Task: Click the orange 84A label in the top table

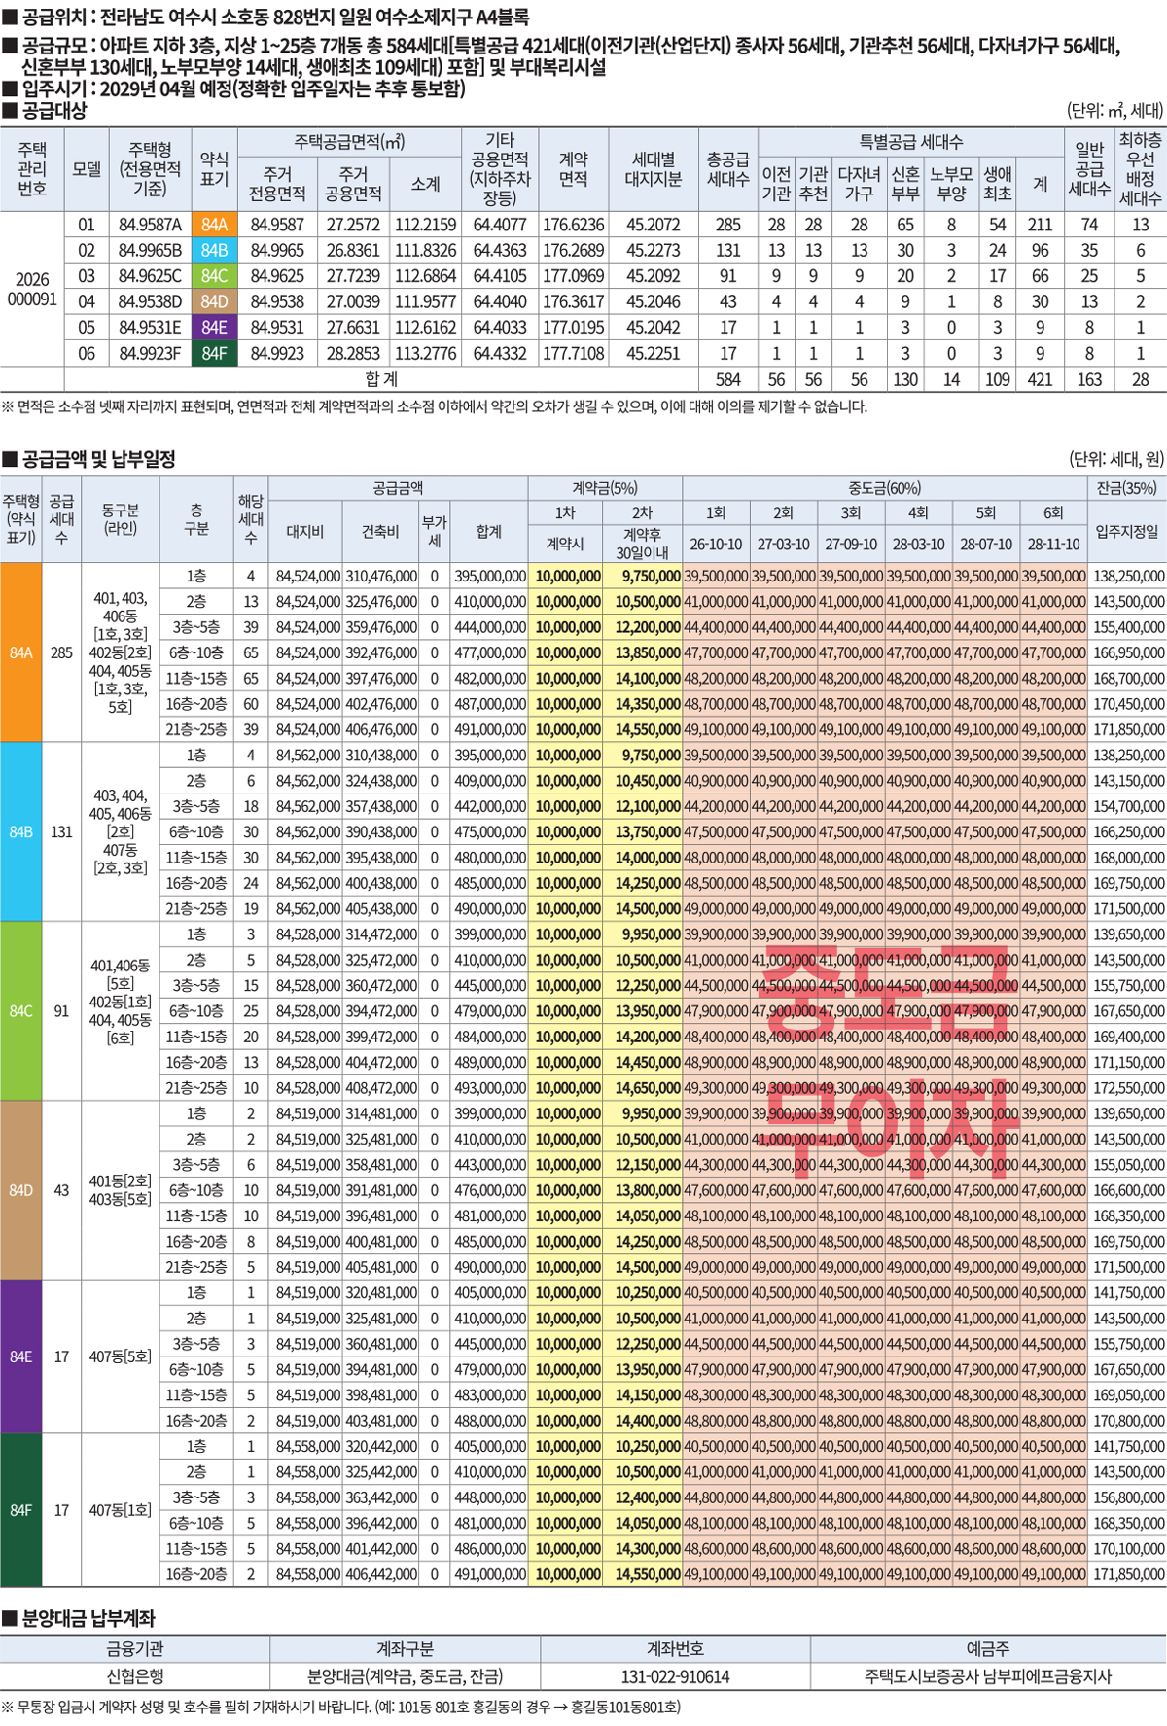Action: pyautogui.click(x=214, y=225)
